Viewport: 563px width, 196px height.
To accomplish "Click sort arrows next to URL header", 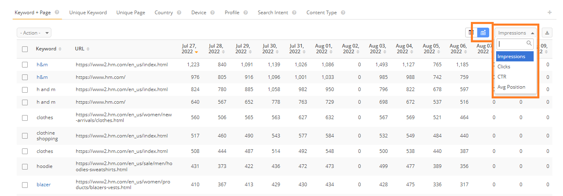I will [88, 49].
